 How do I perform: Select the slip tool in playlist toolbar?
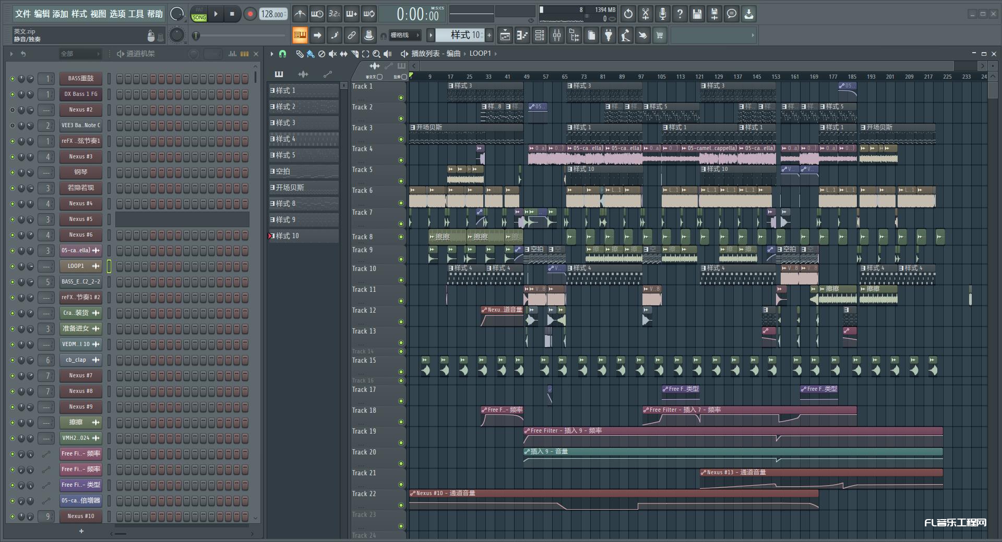tap(343, 54)
